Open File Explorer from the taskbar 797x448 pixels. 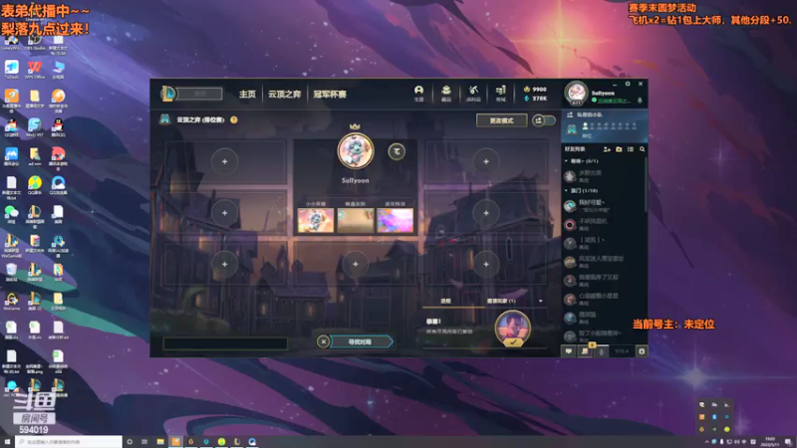pyautogui.click(x=160, y=442)
